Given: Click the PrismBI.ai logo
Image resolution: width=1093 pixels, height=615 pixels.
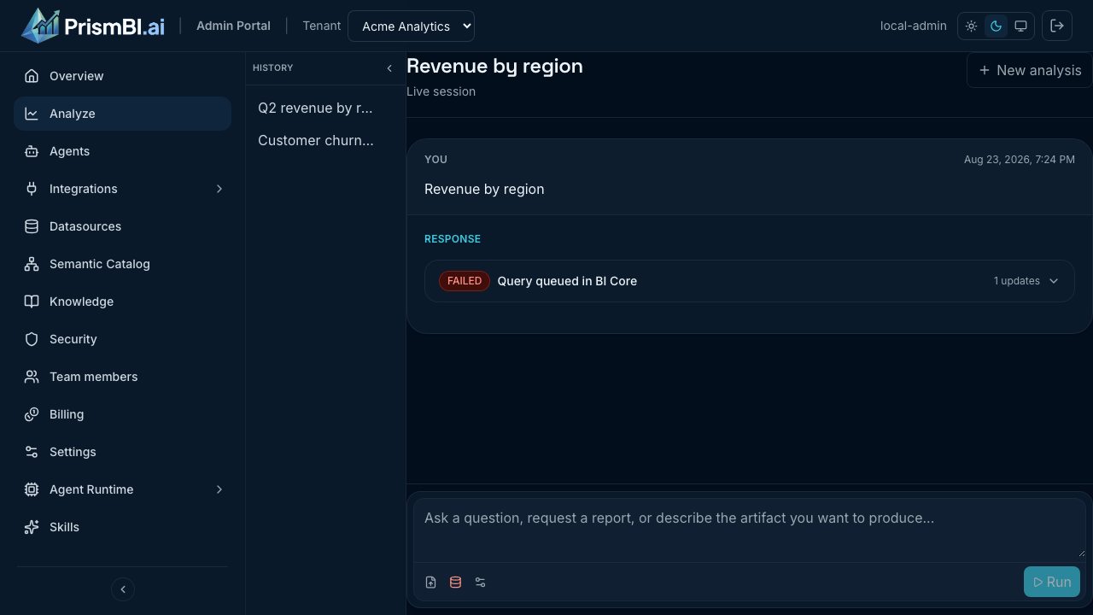Looking at the screenshot, I should [x=93, y=26].
